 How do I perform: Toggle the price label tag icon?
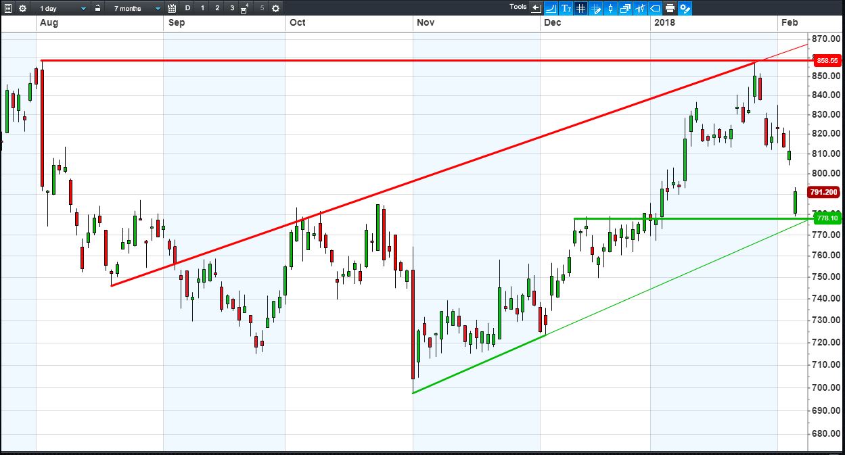click(655, 8)
